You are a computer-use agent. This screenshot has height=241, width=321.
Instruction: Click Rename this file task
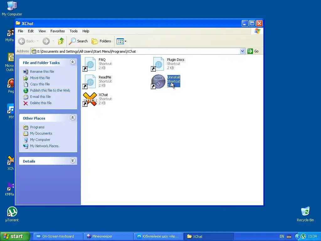click(42, 72)
